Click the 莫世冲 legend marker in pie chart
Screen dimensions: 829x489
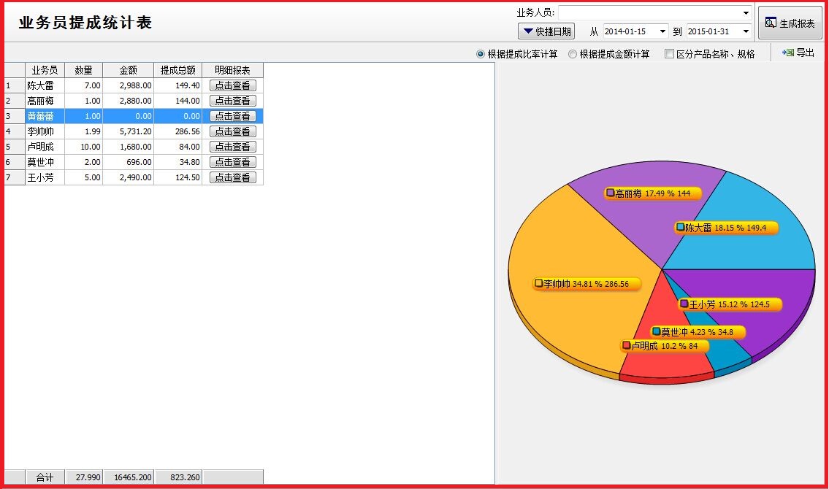pos(656,331)
